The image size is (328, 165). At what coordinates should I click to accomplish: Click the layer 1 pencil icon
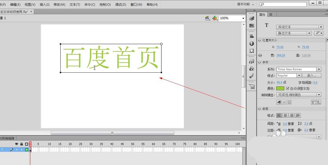pyautogui.click(x=11, y=150)
